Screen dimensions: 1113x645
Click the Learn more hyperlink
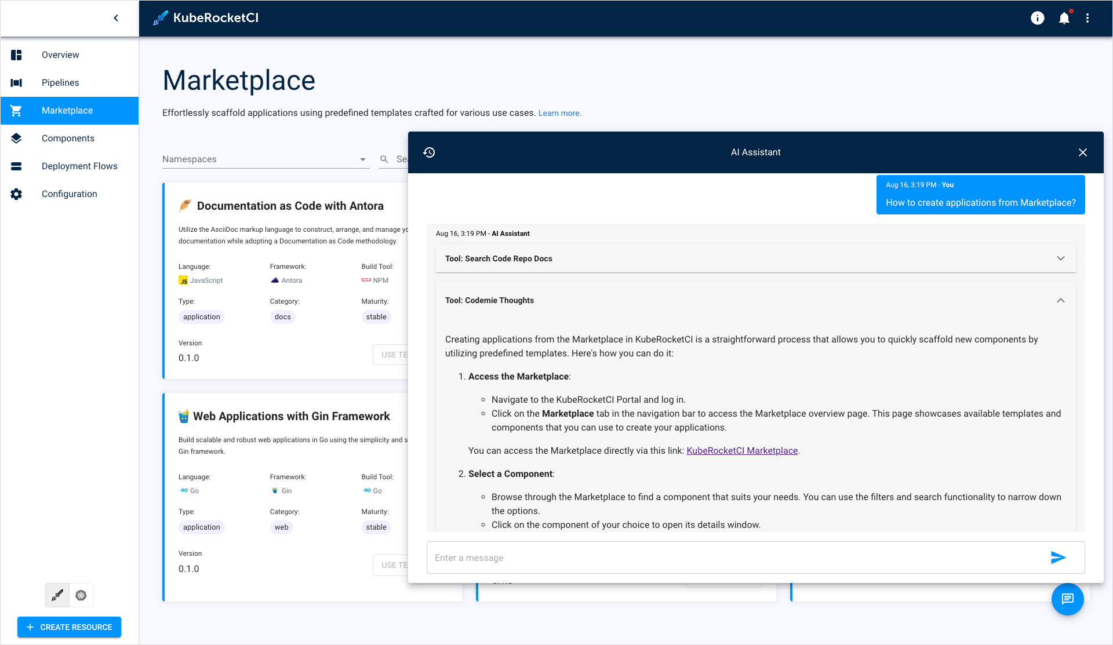pos(558,113)
